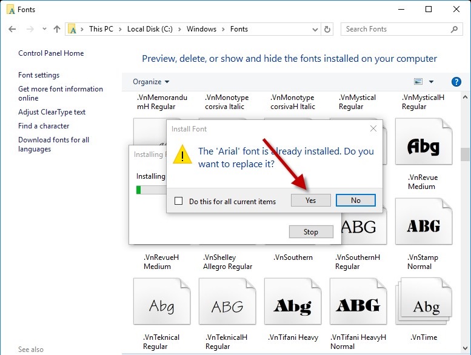This screenshot has height=355, width=471.
Task: Click scrollbar down arrow in font list
Action: tap(465, 348)
